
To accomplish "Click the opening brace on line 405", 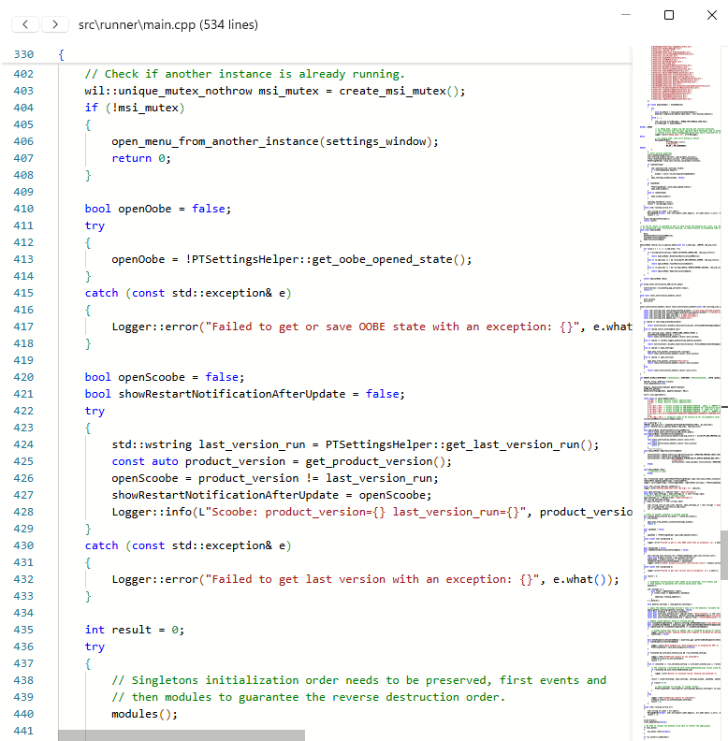I will (88, 124).
